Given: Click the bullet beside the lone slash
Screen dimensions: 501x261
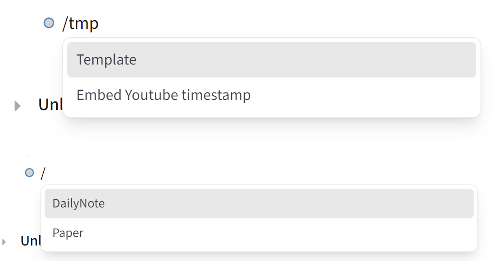Looking at the screenshot, I should pos(30,173).
